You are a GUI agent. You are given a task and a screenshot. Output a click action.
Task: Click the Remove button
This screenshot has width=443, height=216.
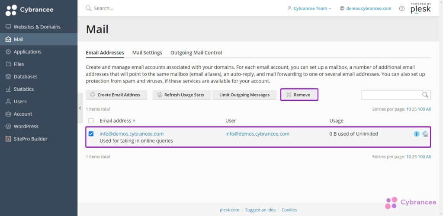click(299, 95)
